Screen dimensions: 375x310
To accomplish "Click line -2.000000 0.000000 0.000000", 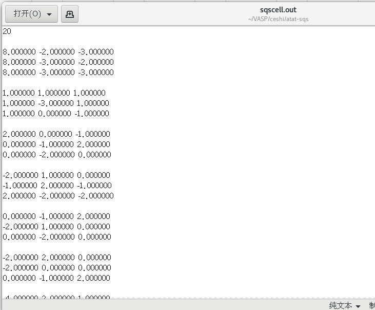I will click(57, 268).
